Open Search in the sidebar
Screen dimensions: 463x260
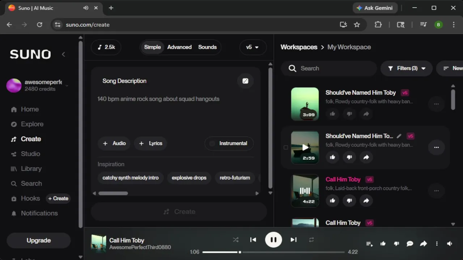pyautogui.click(x=26, y=183)
